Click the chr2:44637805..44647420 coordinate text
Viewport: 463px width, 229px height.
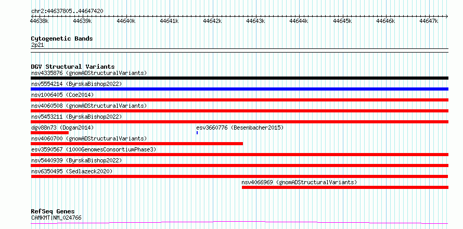coord(67,11)
